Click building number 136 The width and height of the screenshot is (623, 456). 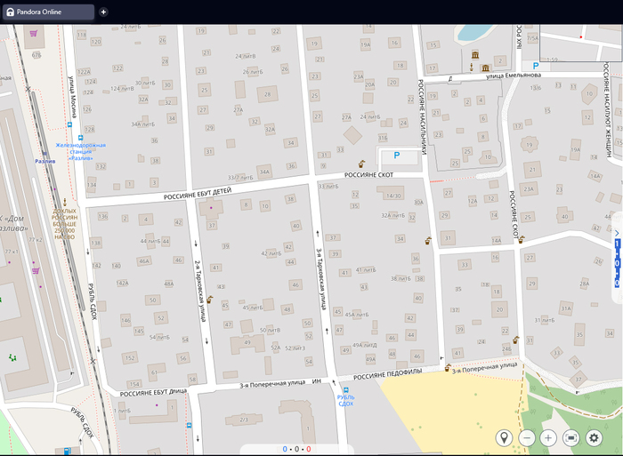tap(103, 216)
